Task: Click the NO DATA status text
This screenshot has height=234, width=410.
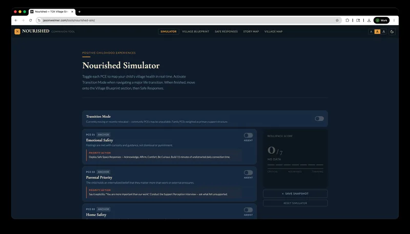Action: point(274,159)
